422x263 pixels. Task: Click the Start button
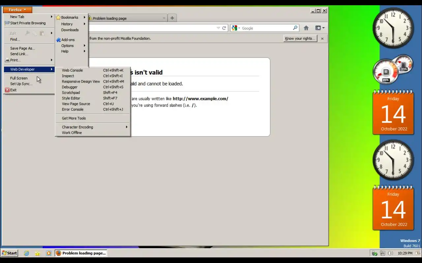point(9,253)
